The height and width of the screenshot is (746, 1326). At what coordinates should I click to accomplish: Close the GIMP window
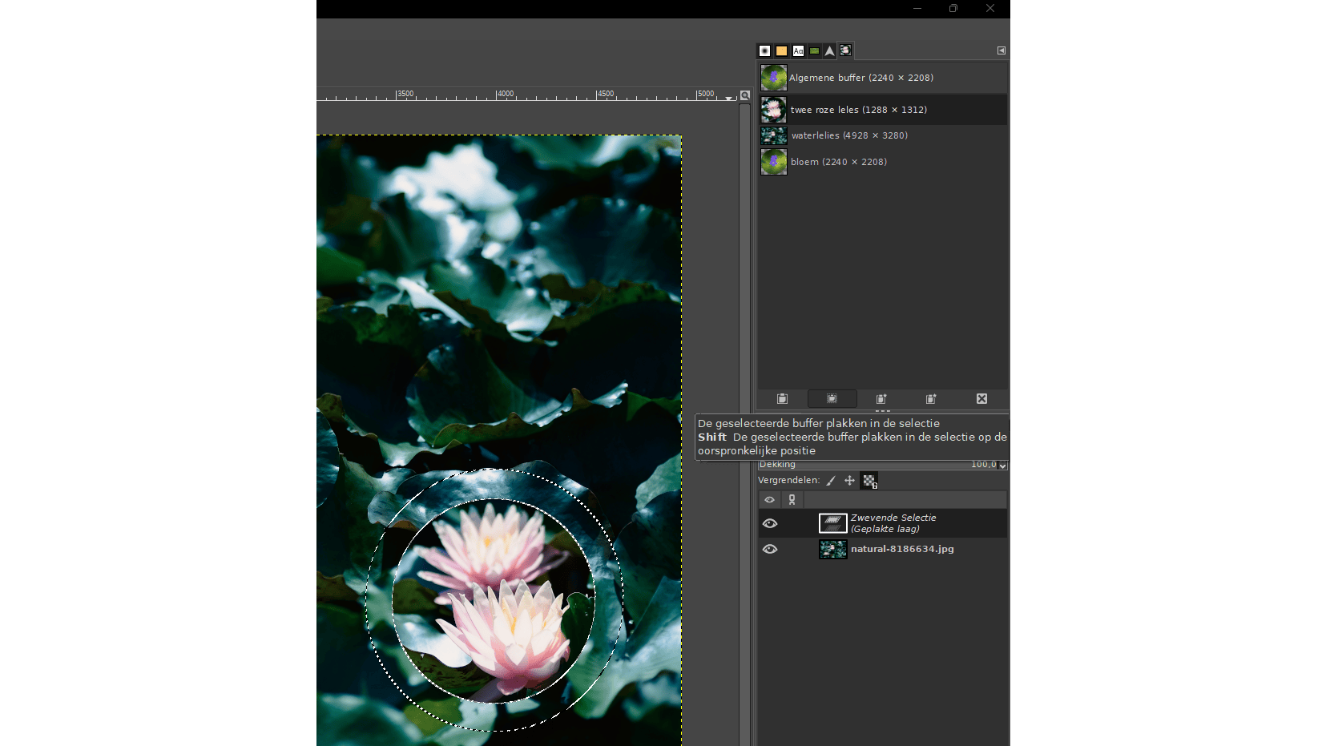990,9
